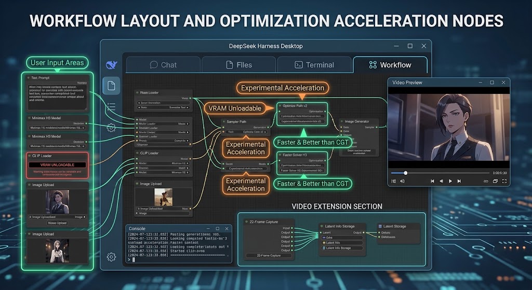
Task: Skip to next track in Video Preview
Action: coord(459,181)
